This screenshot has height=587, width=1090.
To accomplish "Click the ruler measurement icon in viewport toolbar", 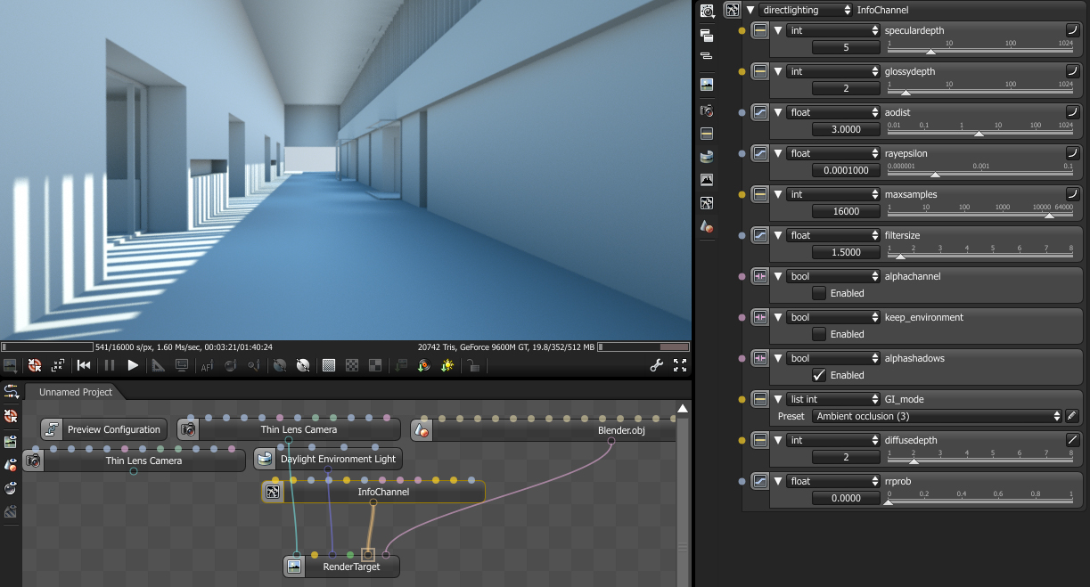I will (158, 365).
